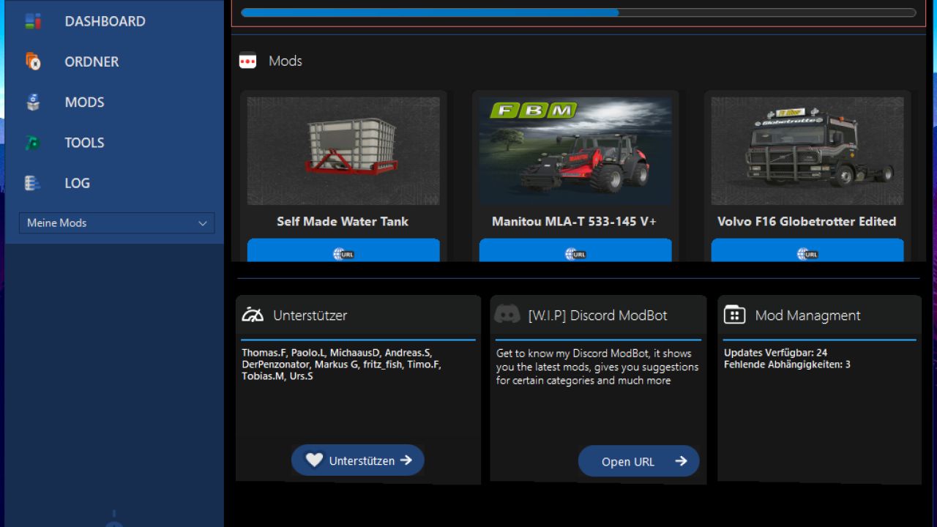The height and width of the screenshot is (527, 937).
Task: Open the LOG menu entry
Action: (77, 183)
